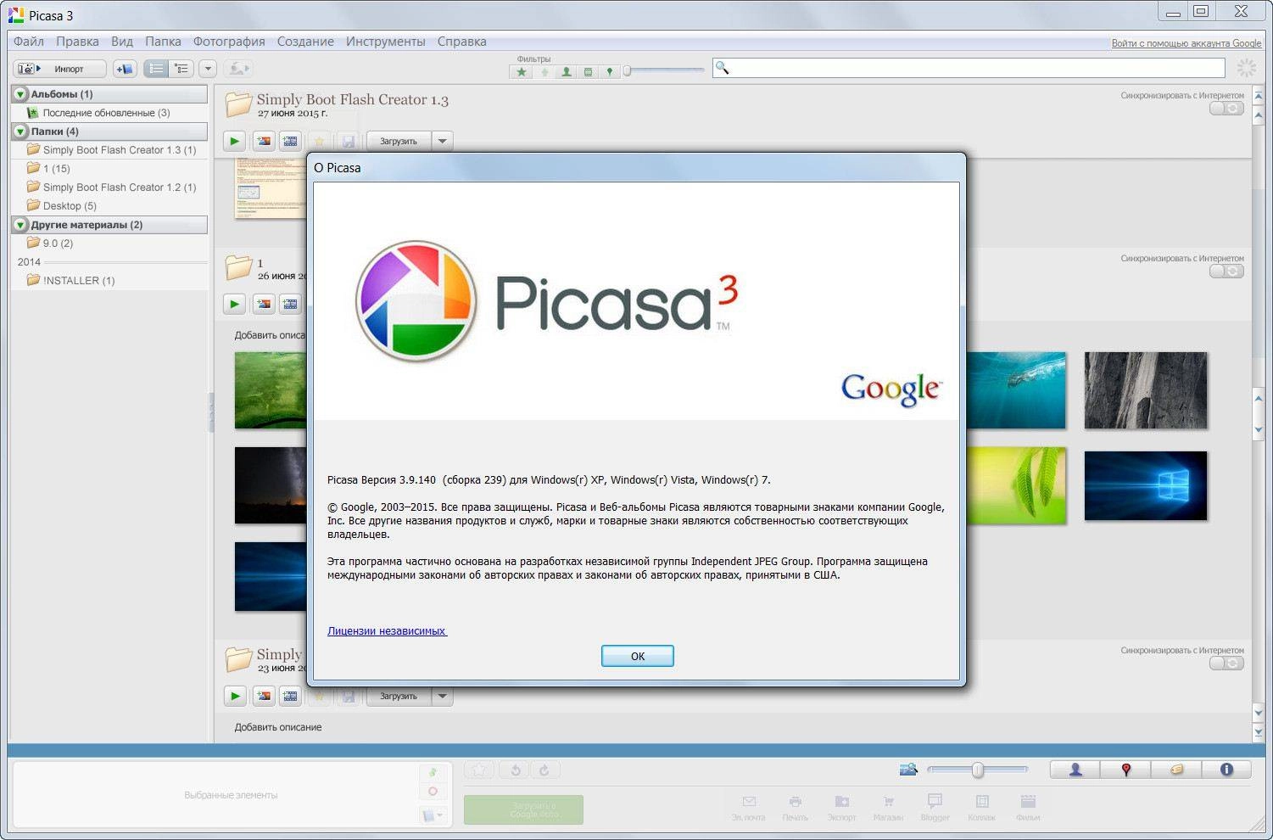This screenshot has height=840, width=1273.
Task: Switch to tree folder view
Action: (181, 69)
